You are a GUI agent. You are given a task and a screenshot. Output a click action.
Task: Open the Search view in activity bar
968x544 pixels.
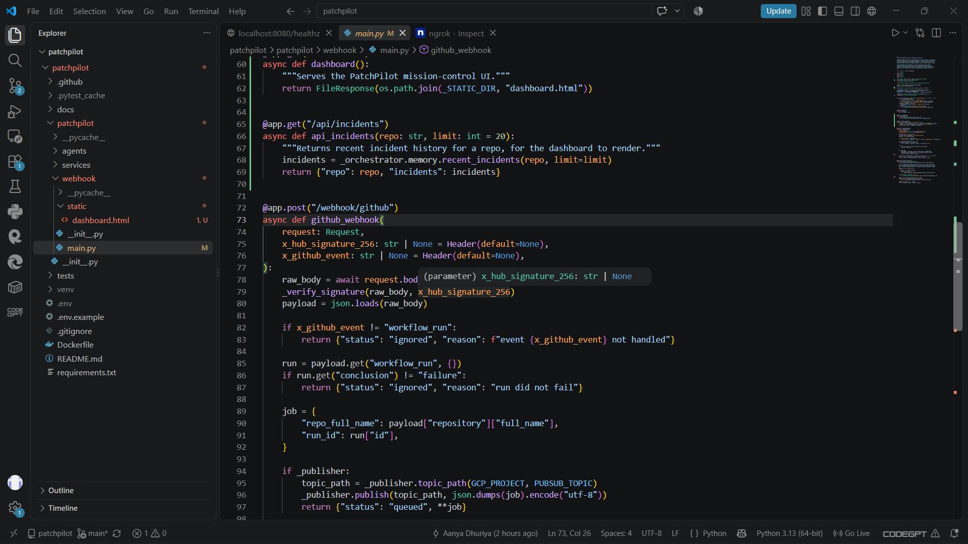tap(15, 60)
